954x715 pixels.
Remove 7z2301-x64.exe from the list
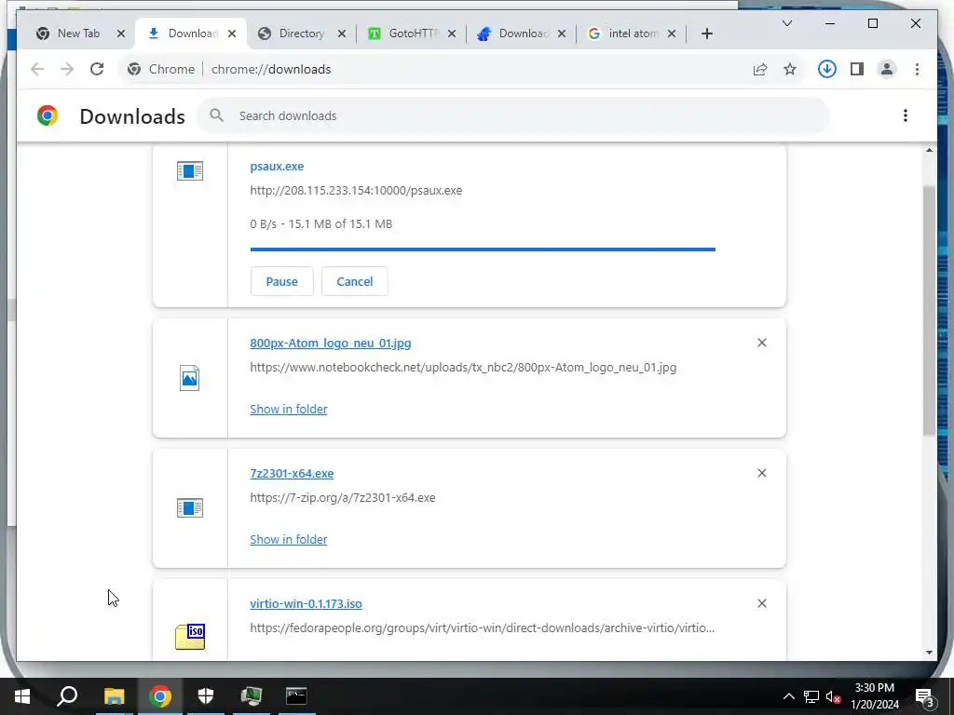point(762,473)
